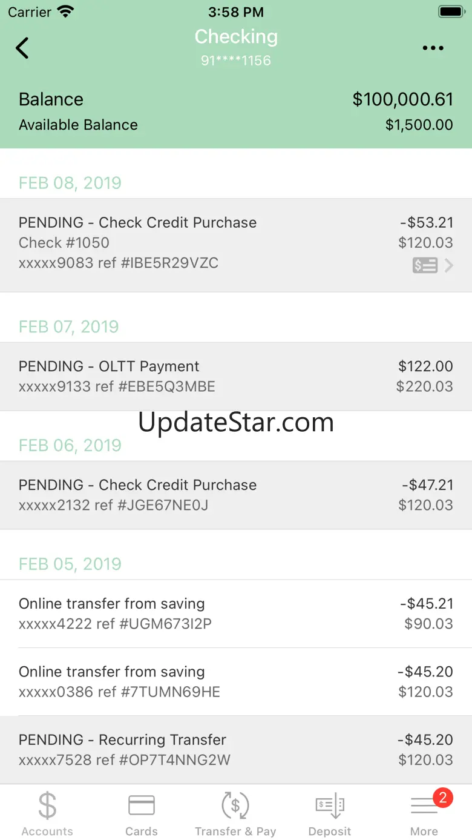
Task: Open the Accounts tab label
Action: coord(47,832)
